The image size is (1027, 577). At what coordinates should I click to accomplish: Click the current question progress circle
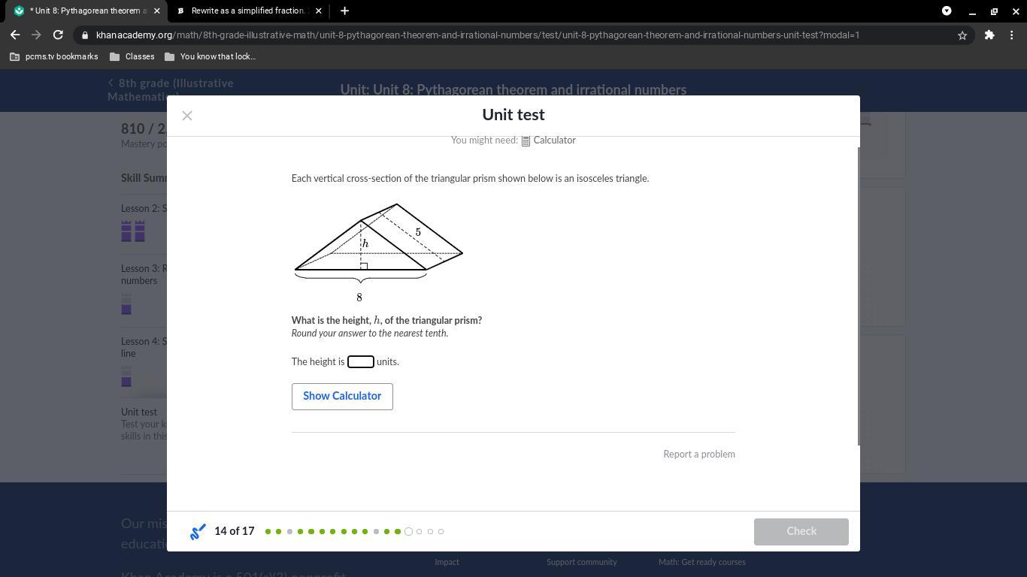(x=408, y=532)
